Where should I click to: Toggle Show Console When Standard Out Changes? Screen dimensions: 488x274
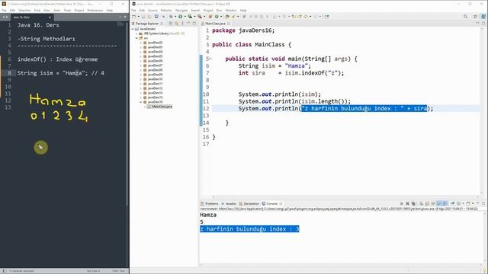click(x=440, y=203)
